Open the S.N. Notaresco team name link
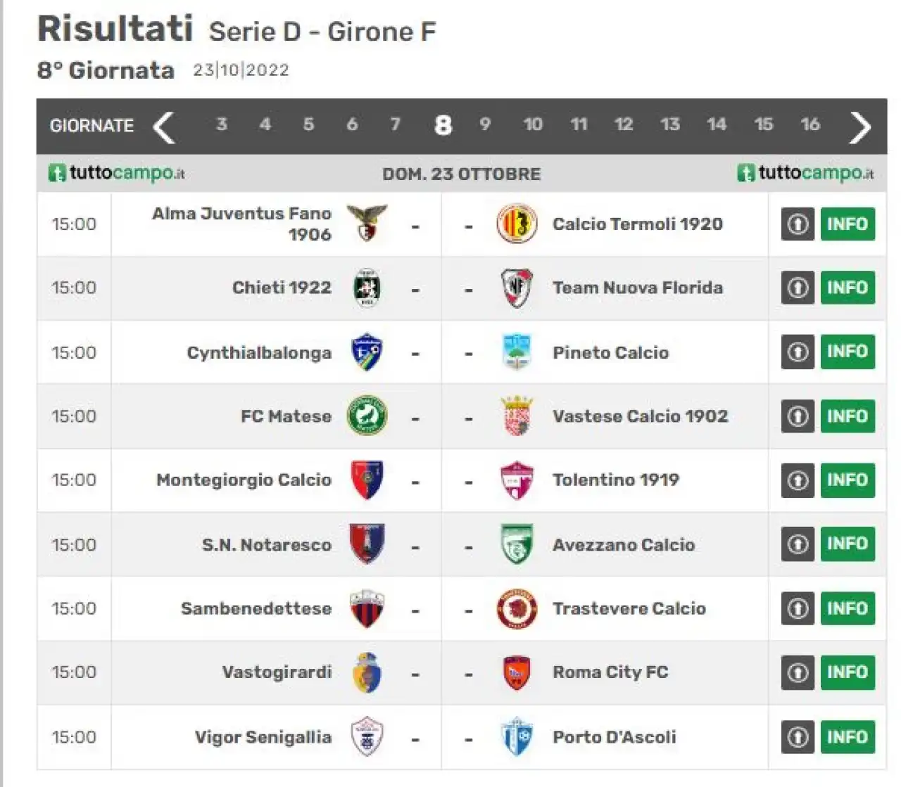 coord(267,545)
